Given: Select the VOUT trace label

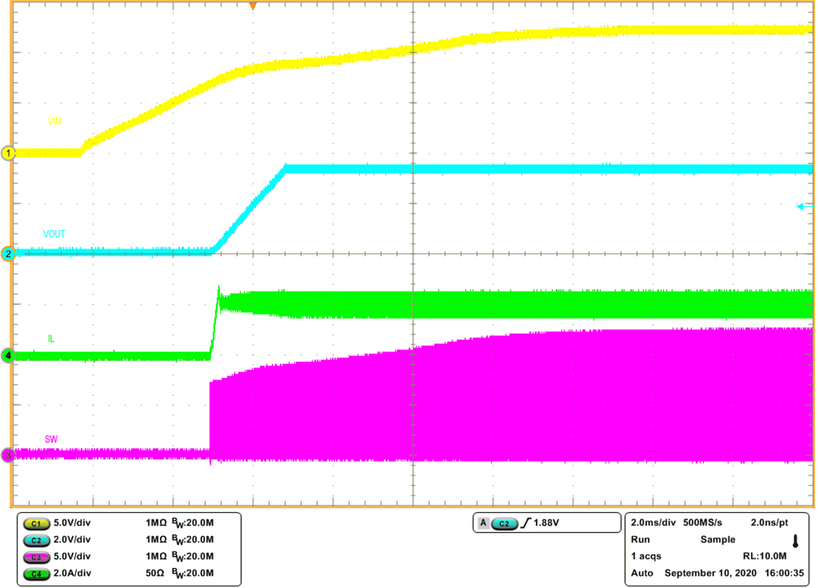Looking at the screenshot, I should 55,234.
